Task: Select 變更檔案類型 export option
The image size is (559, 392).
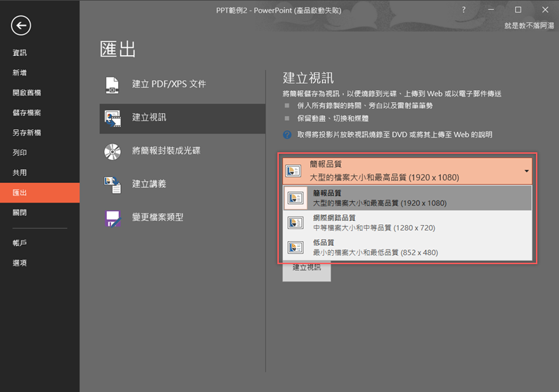Action: coord(182,218)
